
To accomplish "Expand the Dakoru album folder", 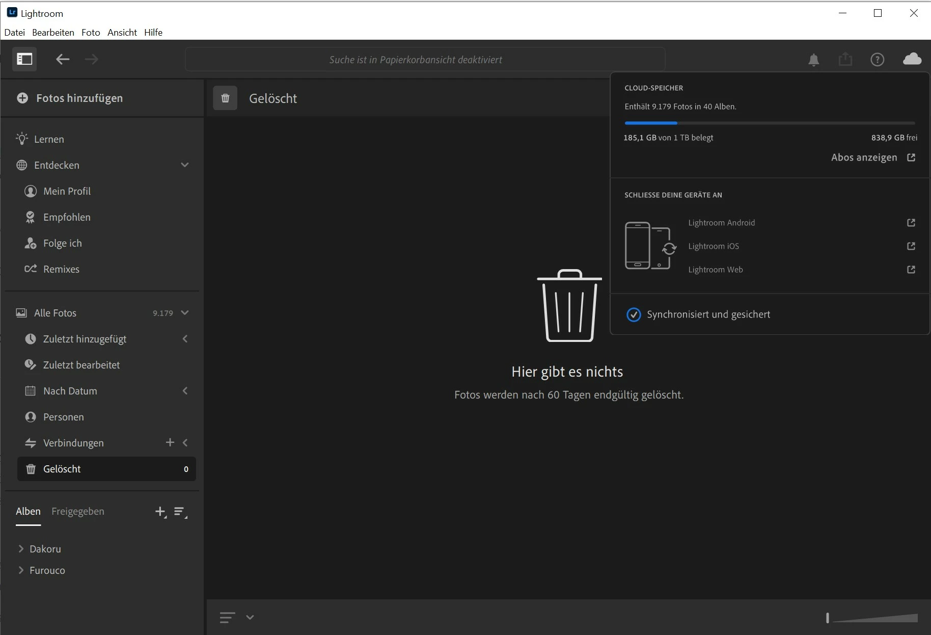I will tap(21, 549).
